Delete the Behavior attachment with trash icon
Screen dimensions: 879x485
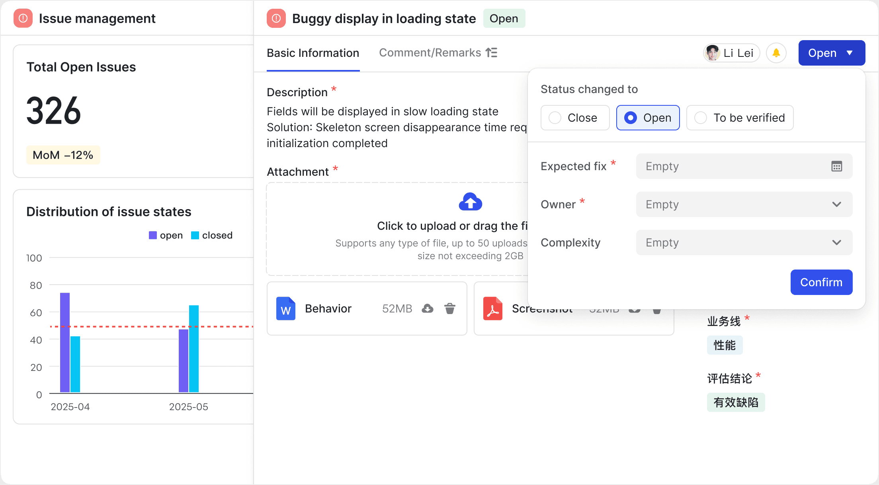[x=450, y=308]
